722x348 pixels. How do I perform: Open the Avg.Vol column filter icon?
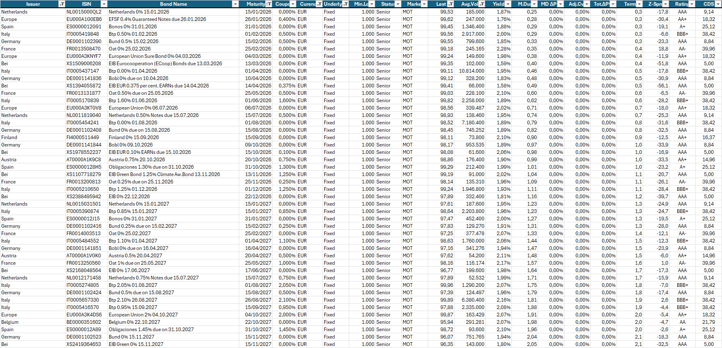(482, 4)
